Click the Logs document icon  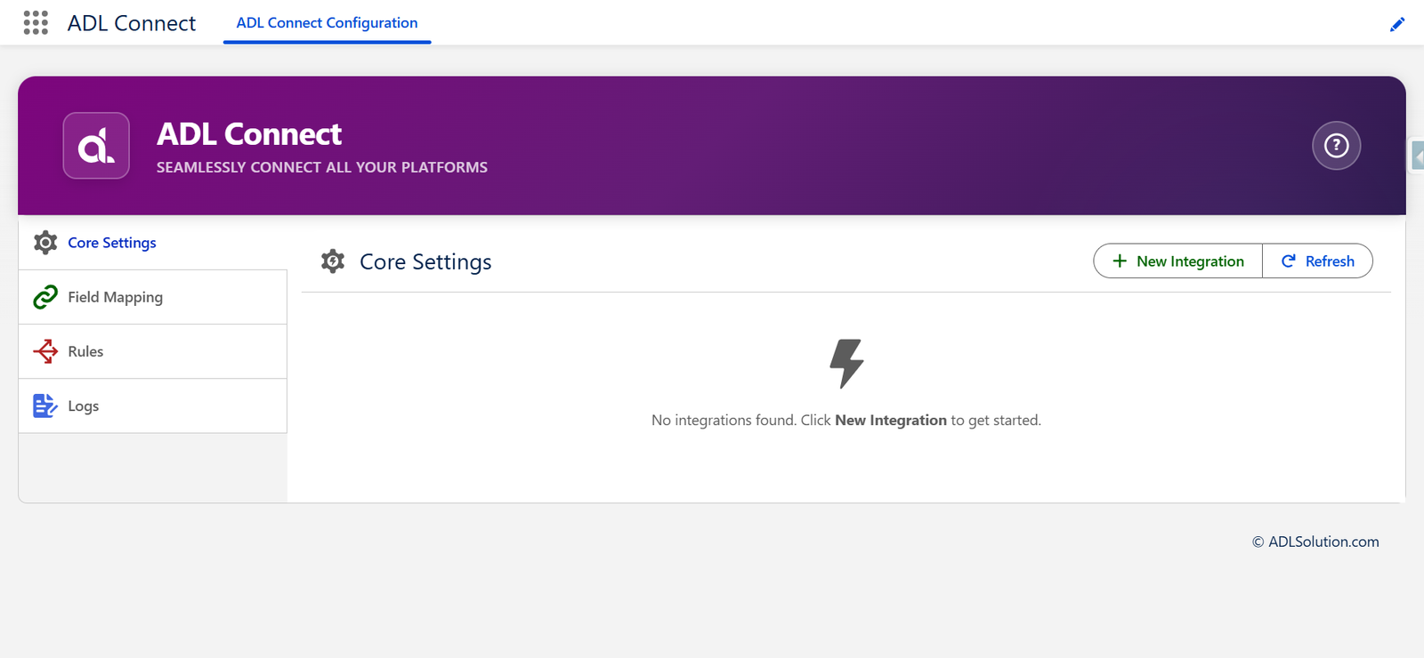[x=45, y=405]
